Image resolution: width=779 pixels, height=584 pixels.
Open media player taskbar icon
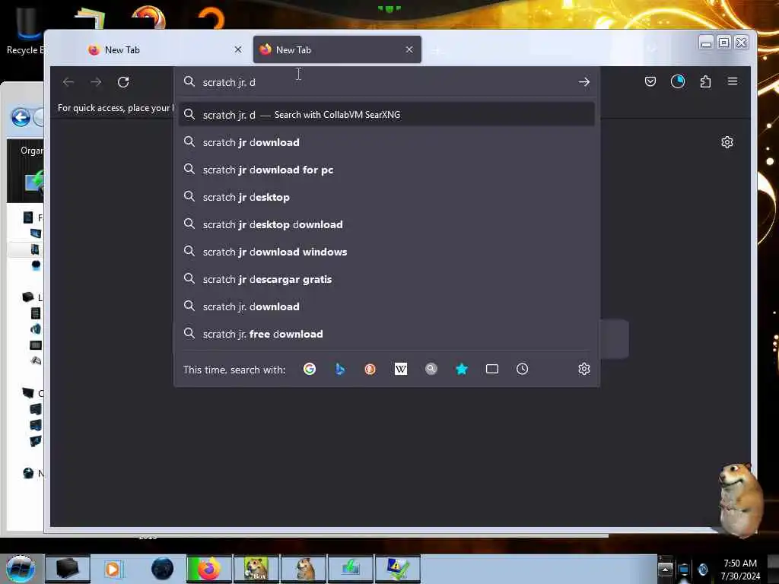(x=113, y=569)
